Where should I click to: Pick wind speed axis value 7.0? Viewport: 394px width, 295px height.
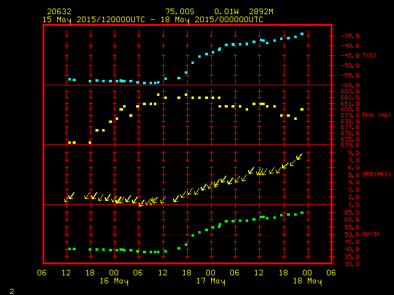click(354, 160)
